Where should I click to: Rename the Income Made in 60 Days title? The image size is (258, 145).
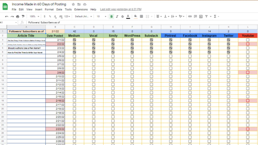39,4
